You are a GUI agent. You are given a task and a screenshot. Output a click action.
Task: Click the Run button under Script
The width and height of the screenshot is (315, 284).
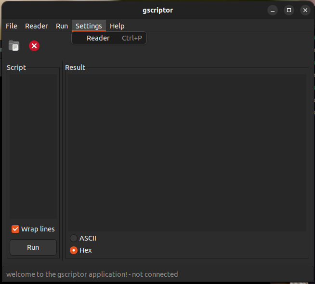point(33,247)
